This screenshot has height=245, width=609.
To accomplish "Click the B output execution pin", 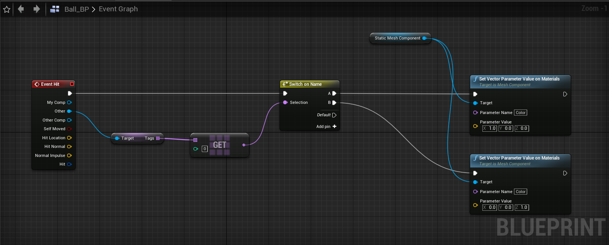I will (334, 102).
